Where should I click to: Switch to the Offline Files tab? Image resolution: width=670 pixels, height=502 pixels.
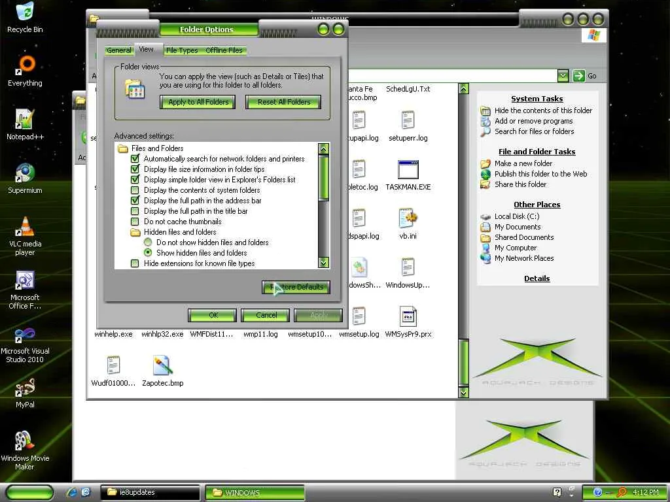coord(224,50)
